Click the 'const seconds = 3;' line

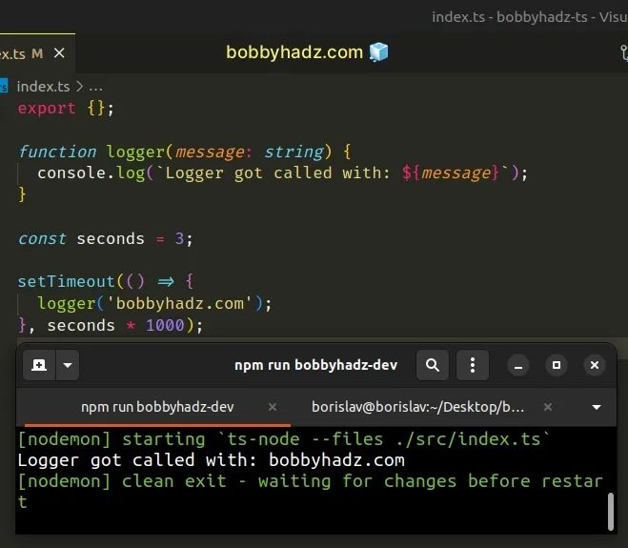tap(106, 239)
